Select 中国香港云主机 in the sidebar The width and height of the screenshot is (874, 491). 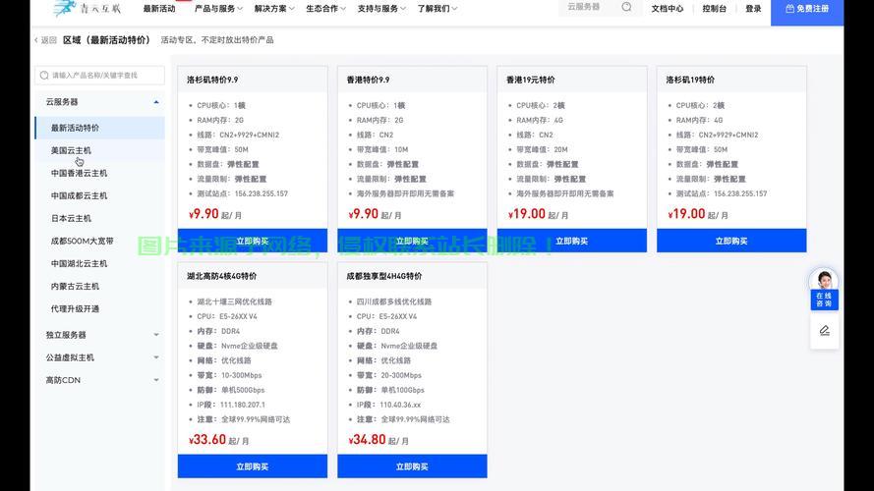pos(80,173)
